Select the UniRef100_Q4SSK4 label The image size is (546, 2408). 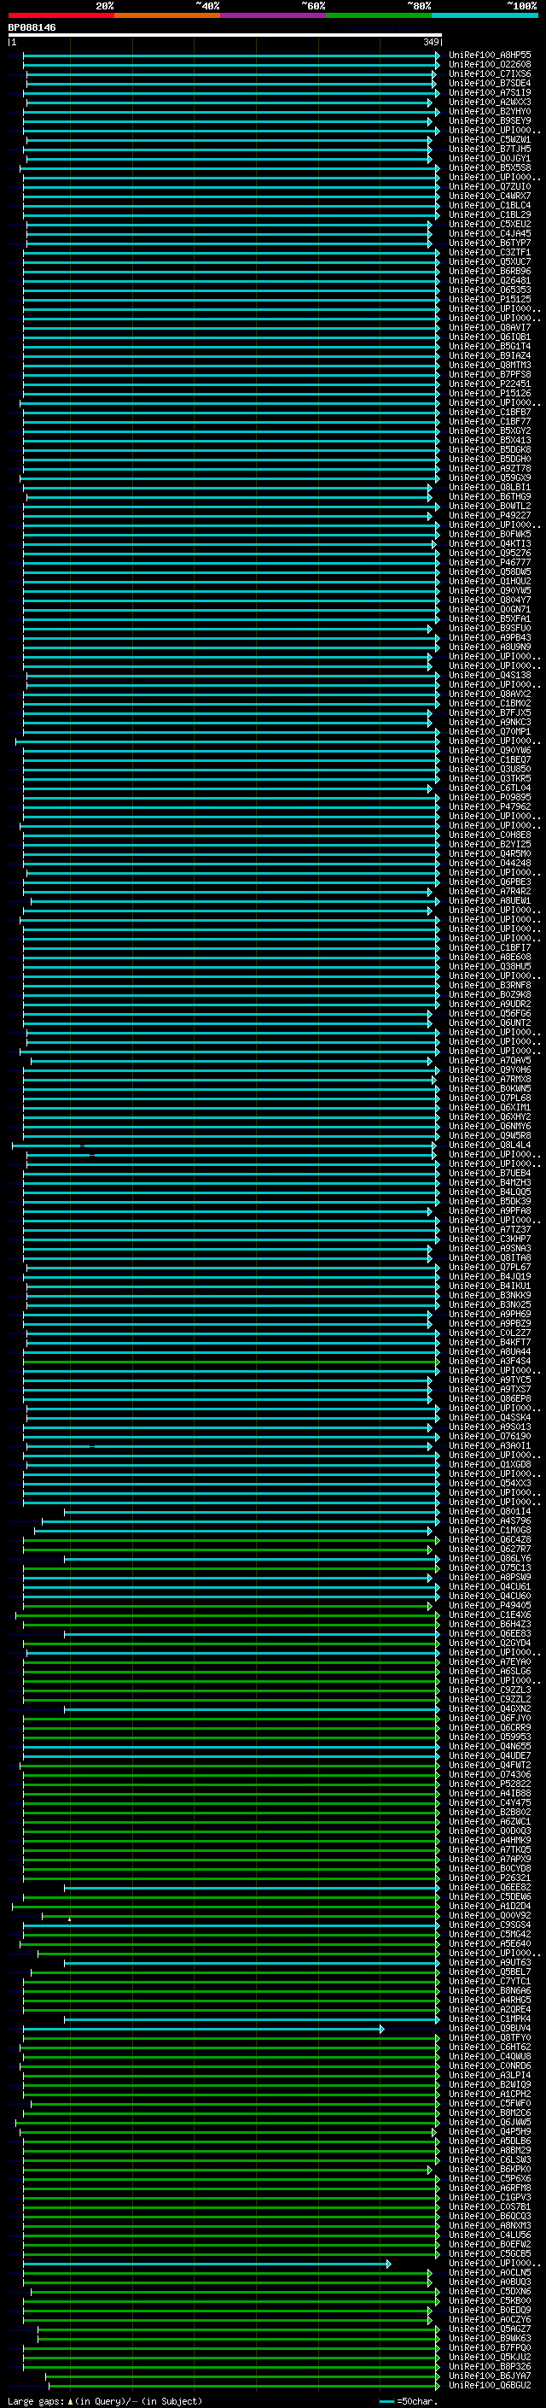(x=490, y=1418)
